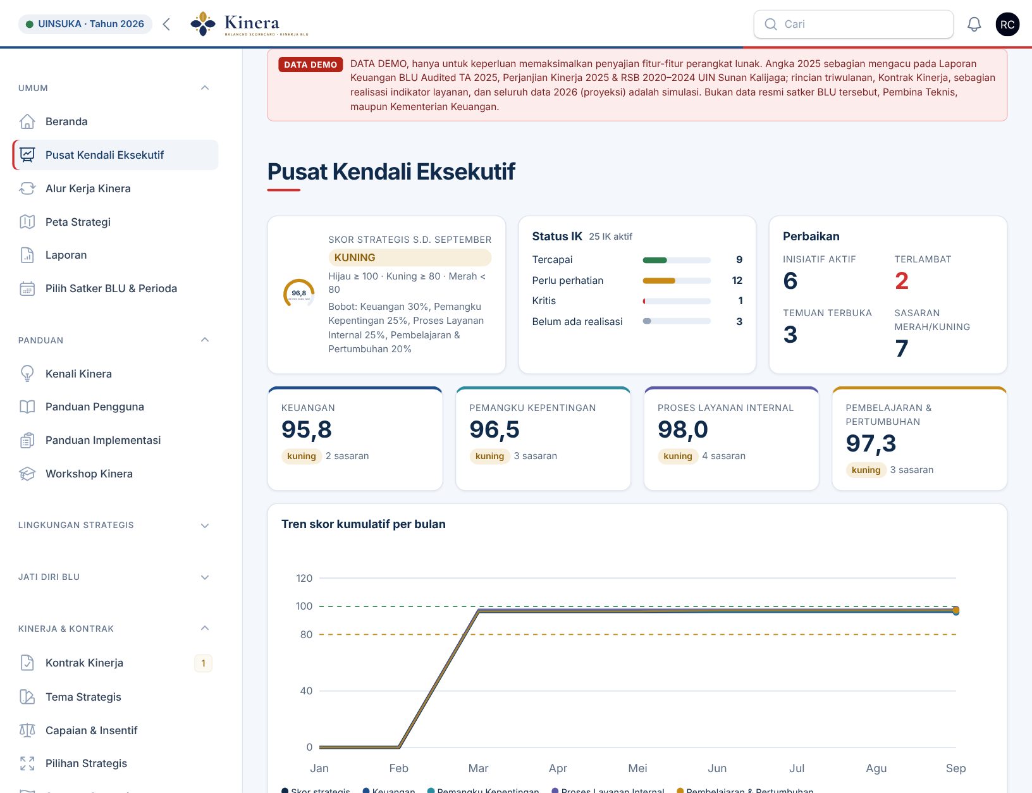Screen dimensions: 1032x793
Task: Click the Kenali Kinera lightbulb icon
Action: click(x=27, y=374)
